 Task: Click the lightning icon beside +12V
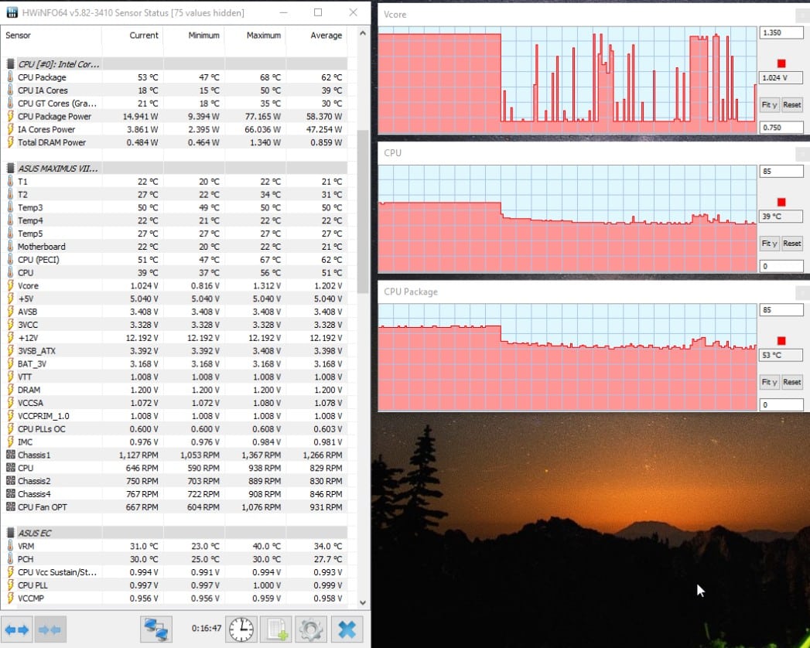pos(10,338)
